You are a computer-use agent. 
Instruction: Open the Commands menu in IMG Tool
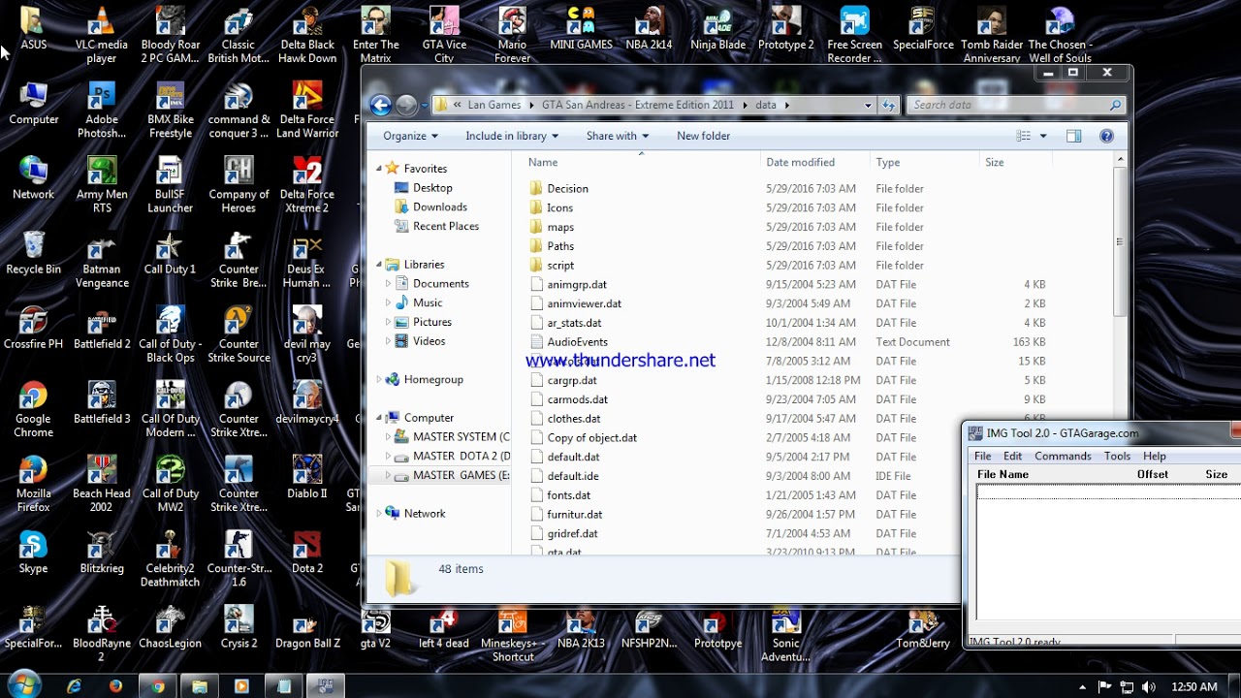click(x=1063, y=456)
